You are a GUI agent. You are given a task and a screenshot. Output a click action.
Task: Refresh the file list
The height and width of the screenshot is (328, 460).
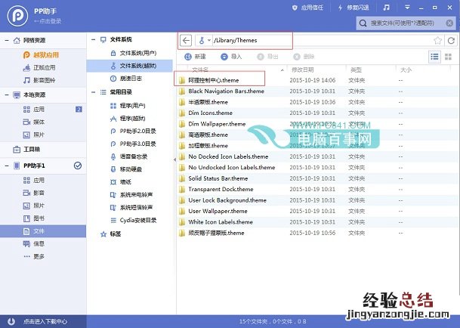451,40
